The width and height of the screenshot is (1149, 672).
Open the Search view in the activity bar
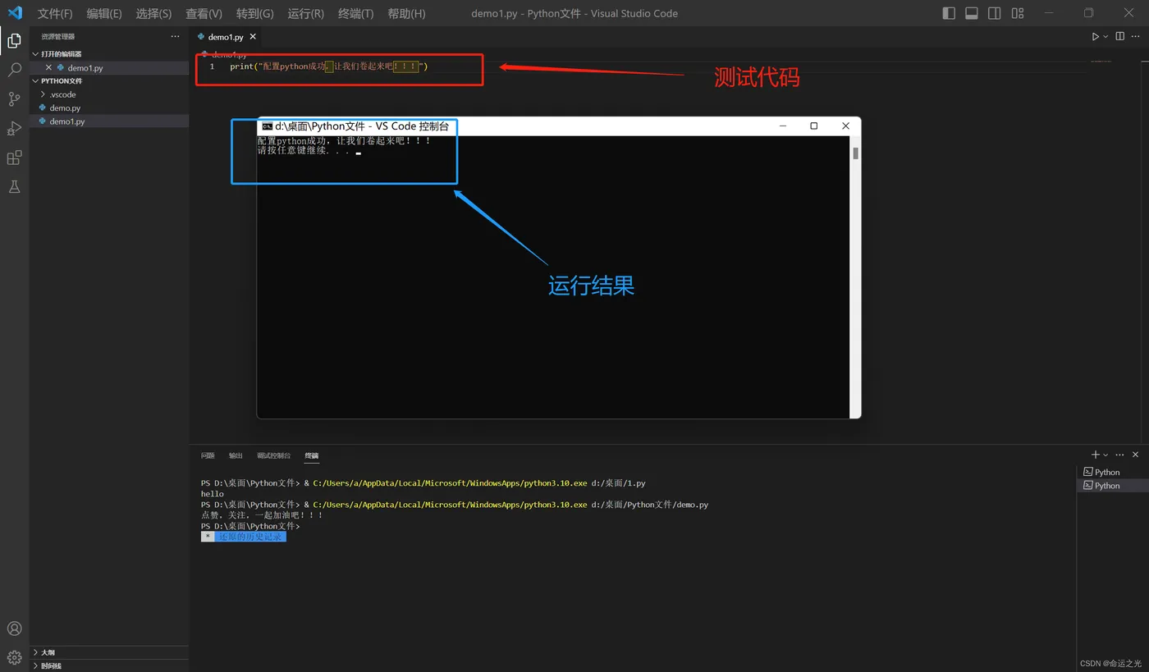click(x=14, y=70)
